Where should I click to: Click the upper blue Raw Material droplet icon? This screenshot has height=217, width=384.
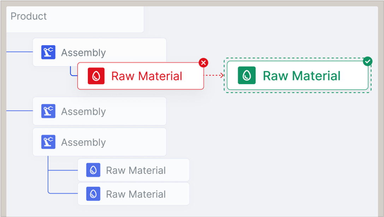coord(93,170)
